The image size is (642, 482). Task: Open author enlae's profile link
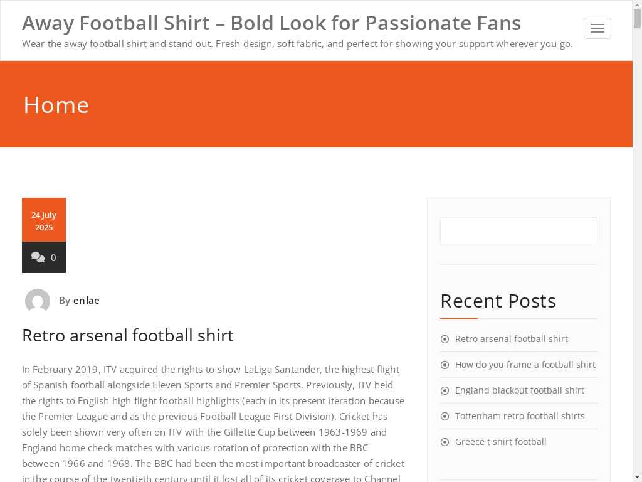pyautogui.click(x=87, y=301)
